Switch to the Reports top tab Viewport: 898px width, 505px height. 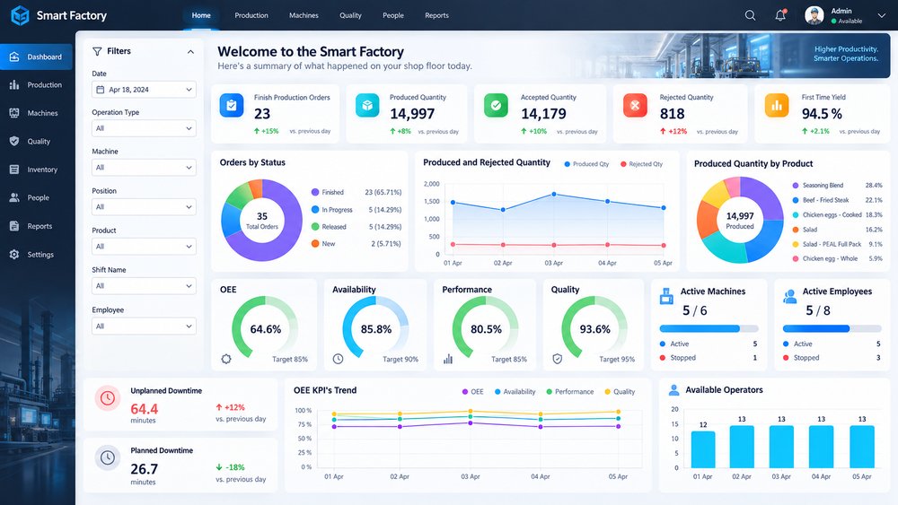tap(436, 15)
